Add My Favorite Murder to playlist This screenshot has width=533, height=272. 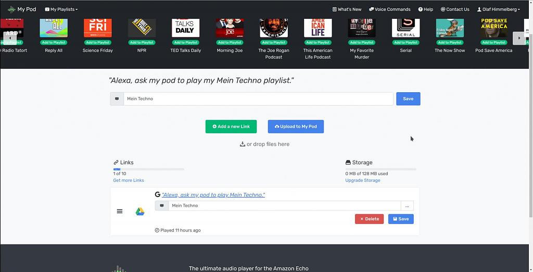click(x=362, y=43)
